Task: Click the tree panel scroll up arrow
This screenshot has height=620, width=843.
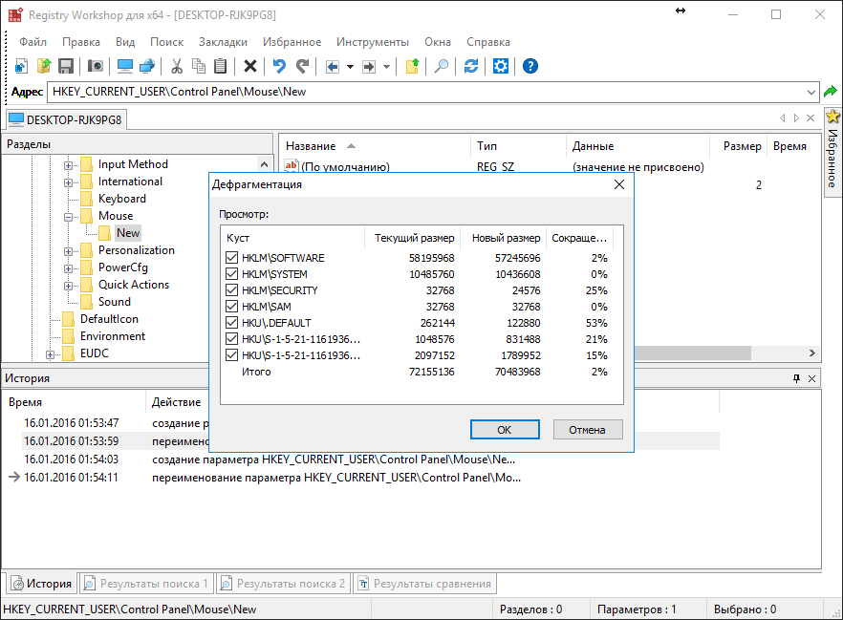Action: 264,164
